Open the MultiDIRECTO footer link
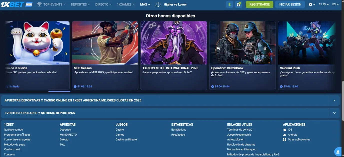This screenshot has height=157, width=344. (68, 135)
